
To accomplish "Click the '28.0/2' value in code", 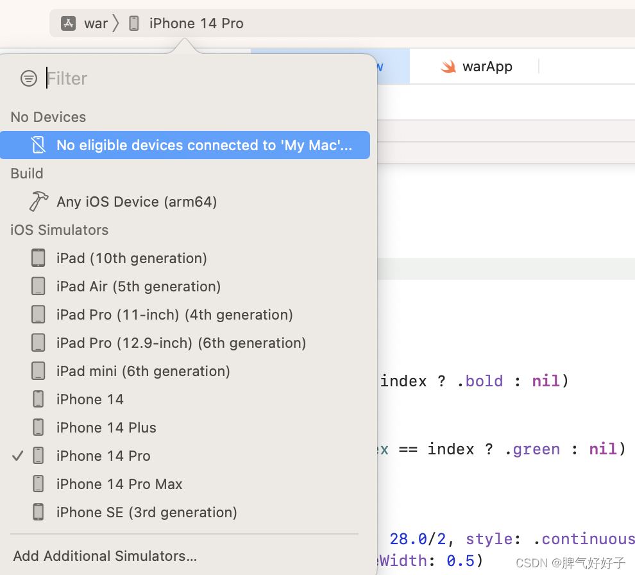I will 418,539.
